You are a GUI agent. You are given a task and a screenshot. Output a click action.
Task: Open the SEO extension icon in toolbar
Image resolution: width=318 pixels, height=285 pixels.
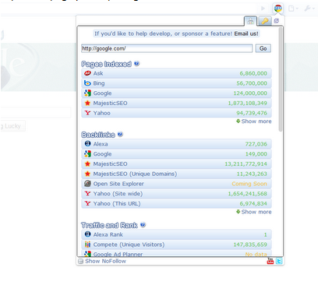(x=277, y=9)
